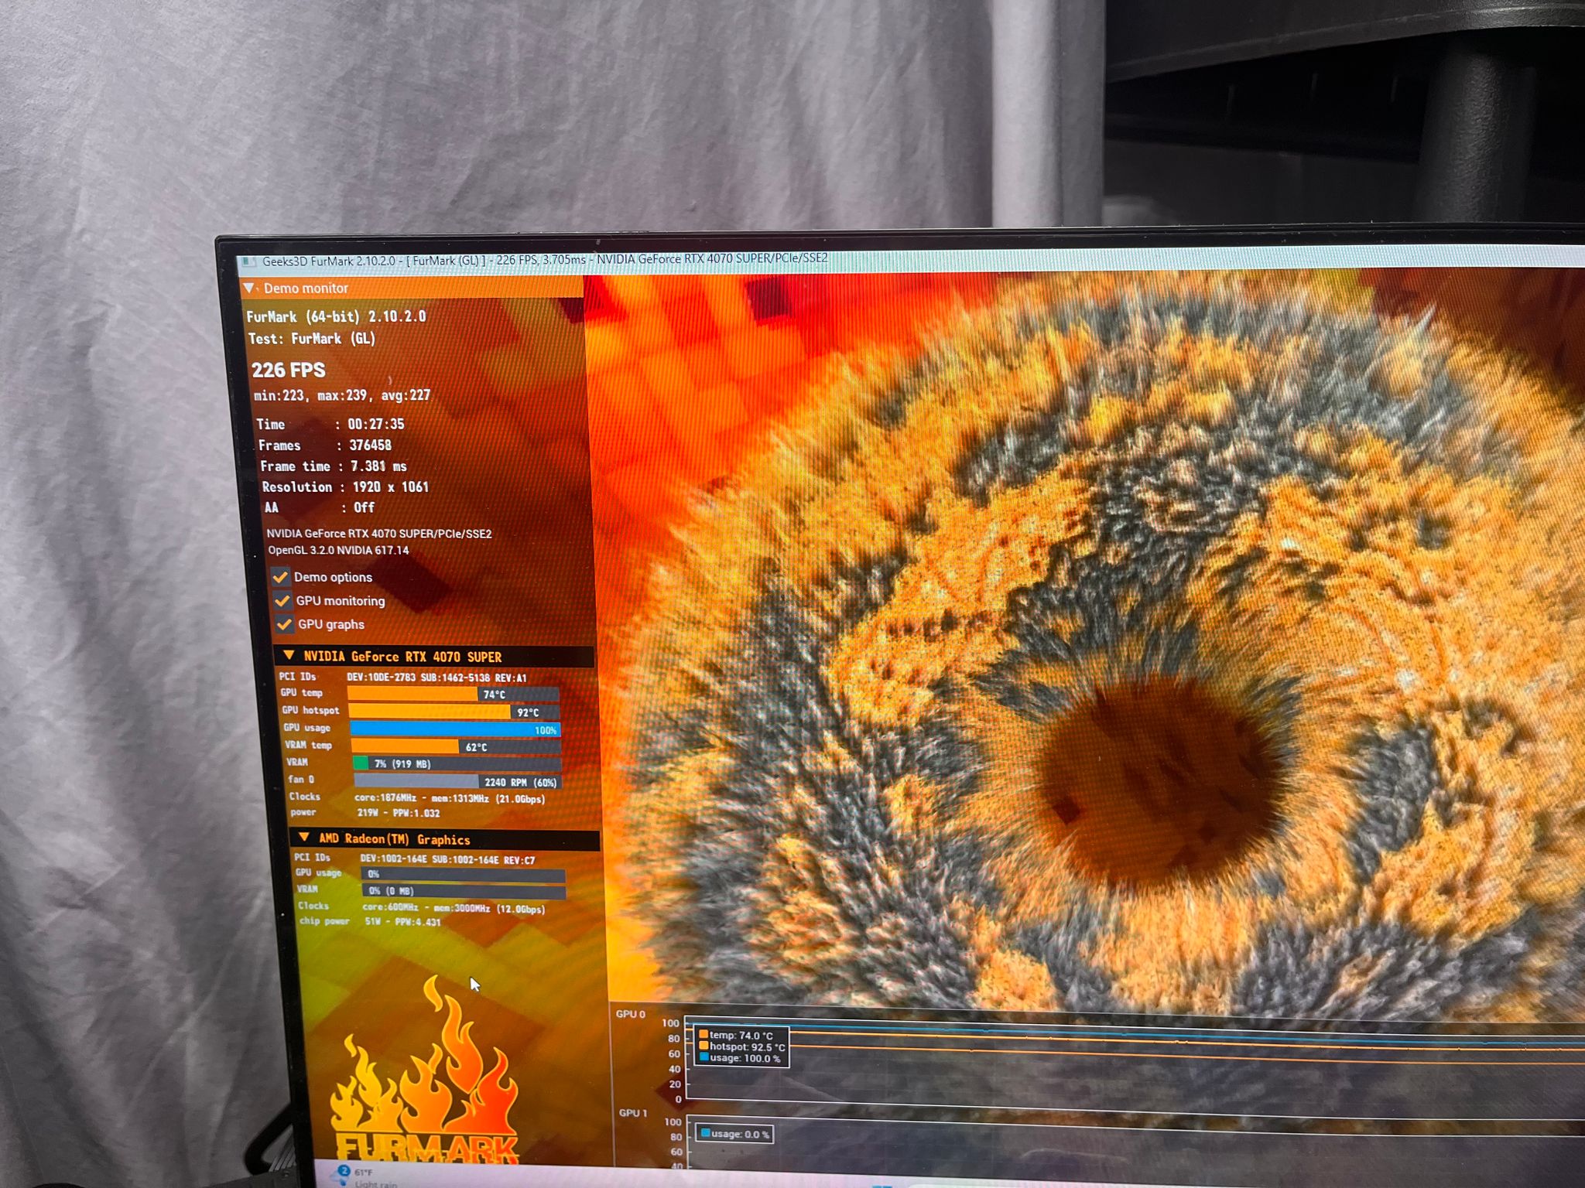Viewport: 1585px width, 1188px height.
Task: Click the GPU temp 74°C bar
Action: click(x=454, y=694)
